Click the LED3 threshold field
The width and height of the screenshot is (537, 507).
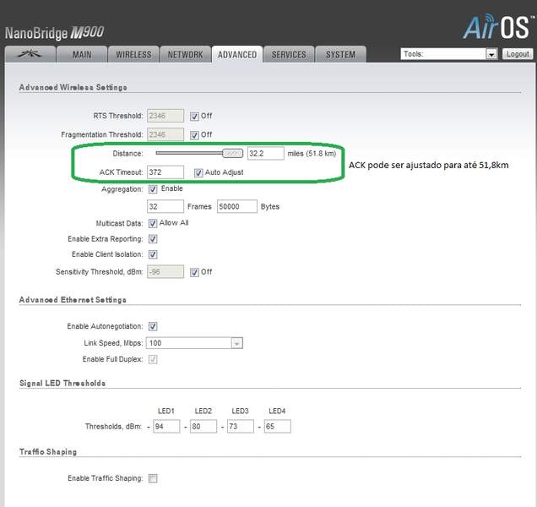coord(241,427)
